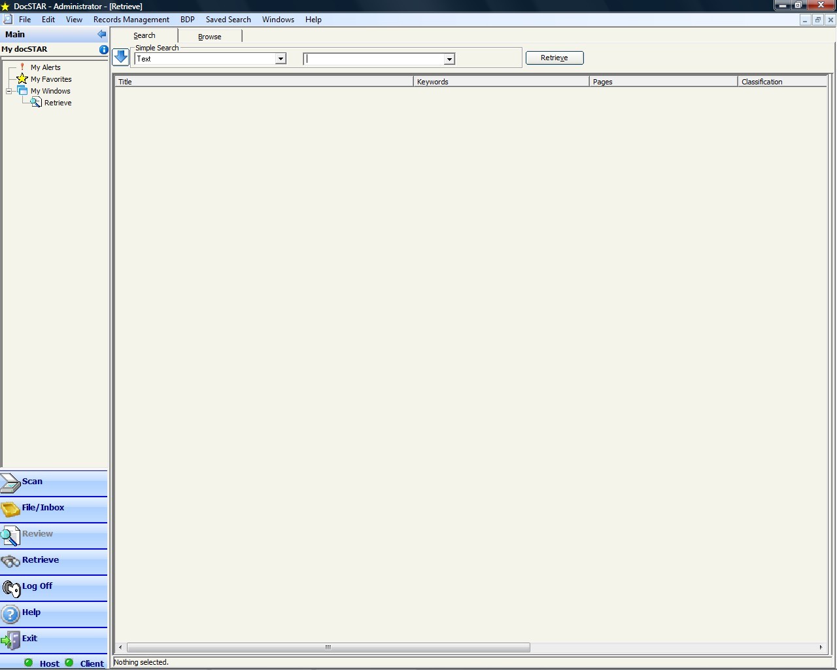The image size is (837, 670).
Task: Click the Client status label
Action: point(92,663)
